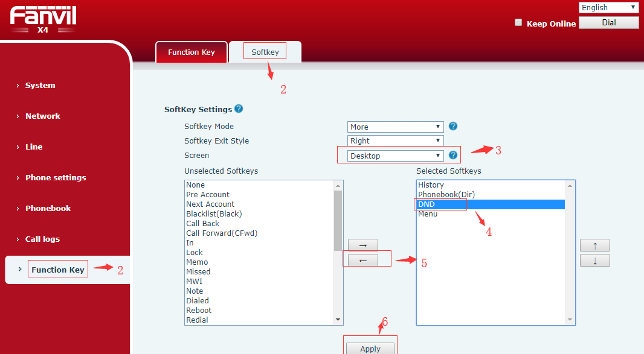Click help icon beside Softkey Mode dropdown

pyautogui.click(x=453, y=127)
